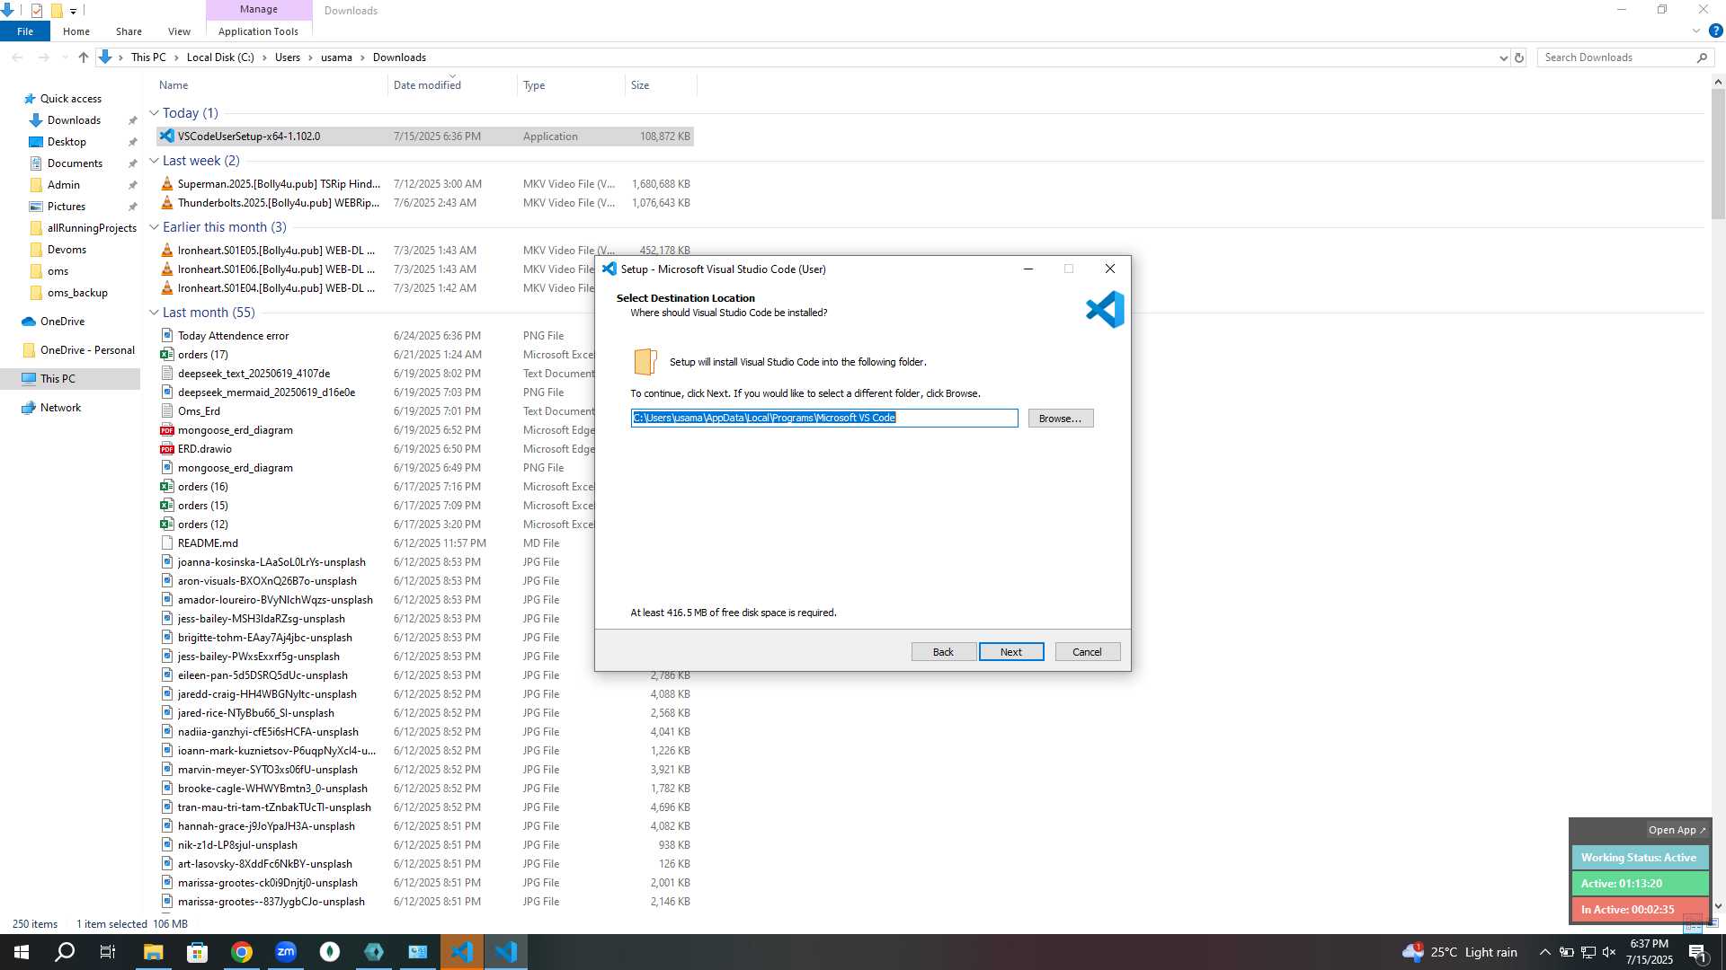Click the usama breadcrumb in address bar
This screenshot has width=1726, height=970.
pyautogui.click(x=336, y=57)
